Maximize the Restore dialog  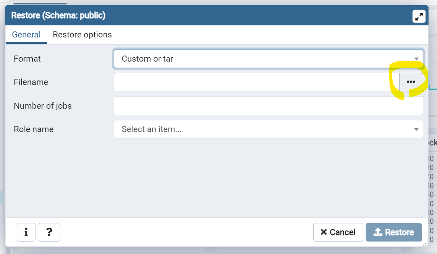(x=419, y=17)
